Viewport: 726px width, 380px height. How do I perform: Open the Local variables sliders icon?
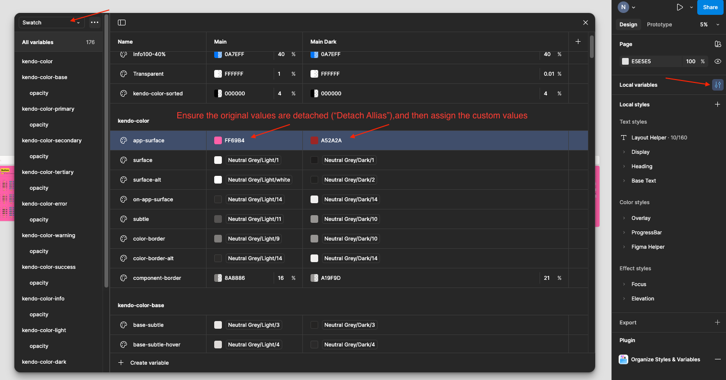pyautogui.click(x=717, y=85)
